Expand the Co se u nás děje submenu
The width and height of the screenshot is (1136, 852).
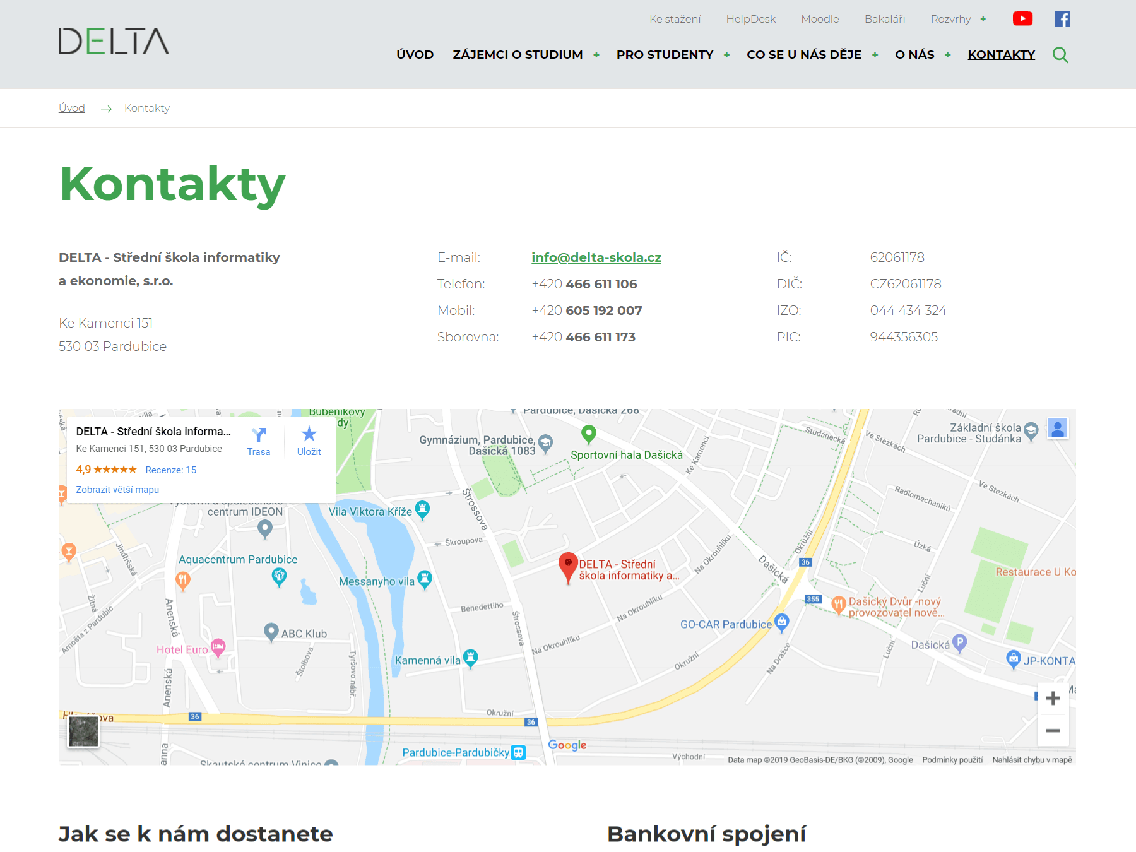875,55
